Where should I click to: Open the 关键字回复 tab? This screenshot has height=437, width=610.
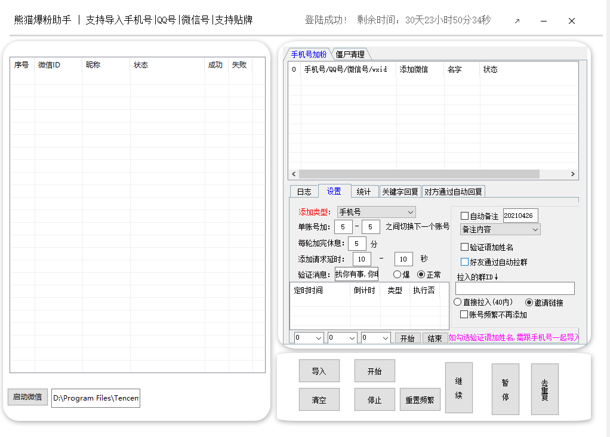[x=400, y=192]
